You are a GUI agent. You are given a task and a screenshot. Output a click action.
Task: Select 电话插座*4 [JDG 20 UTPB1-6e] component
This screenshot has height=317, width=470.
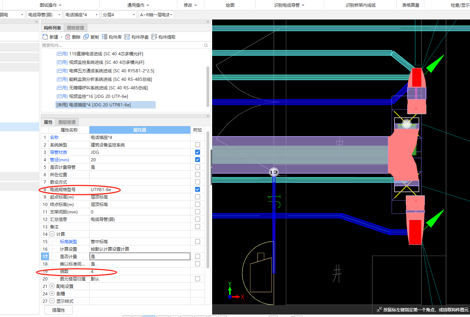pyautogui.click(x=105, y=105)
